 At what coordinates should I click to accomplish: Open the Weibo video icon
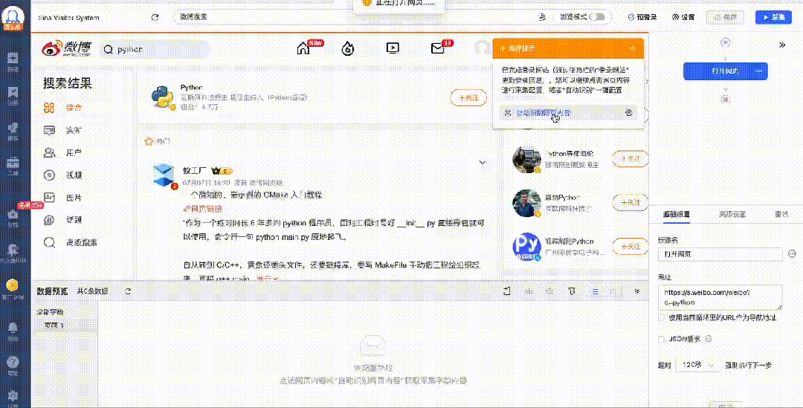(393, 48)
